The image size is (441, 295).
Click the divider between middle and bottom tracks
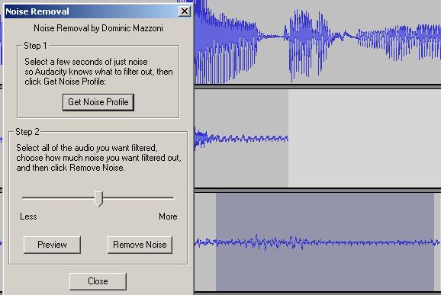point(317,190)
